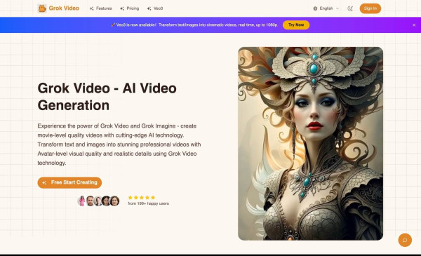The height and width of the screenshot is (256, 421).
Task: Dismiss the Veo3 announcement banner
Action: click(x=414, y=25)
